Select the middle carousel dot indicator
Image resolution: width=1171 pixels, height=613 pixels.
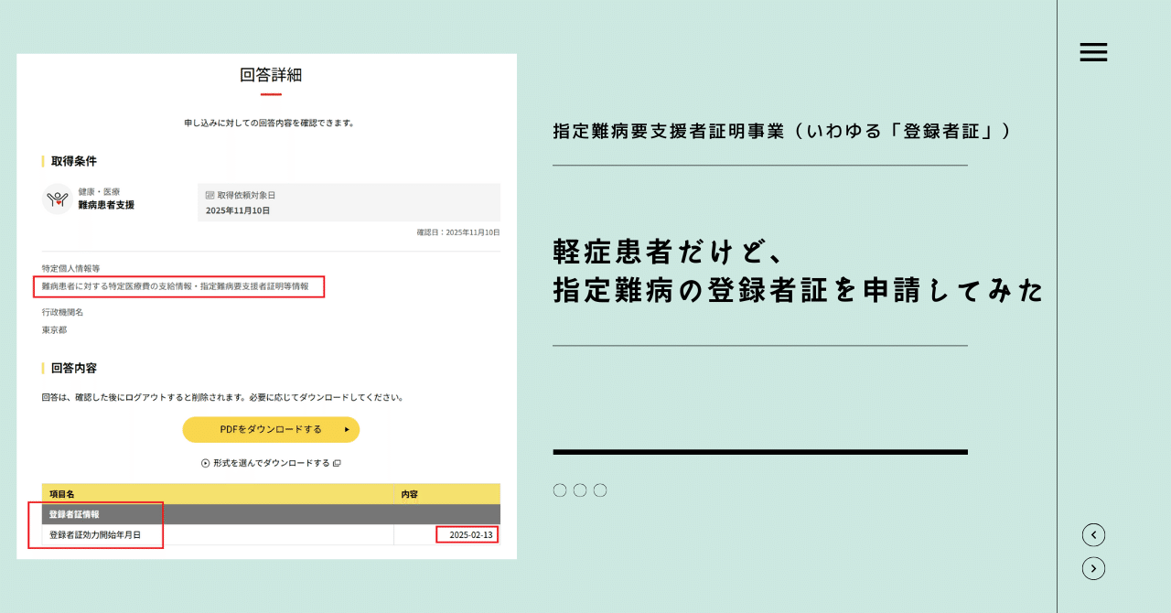pos(579,489)
